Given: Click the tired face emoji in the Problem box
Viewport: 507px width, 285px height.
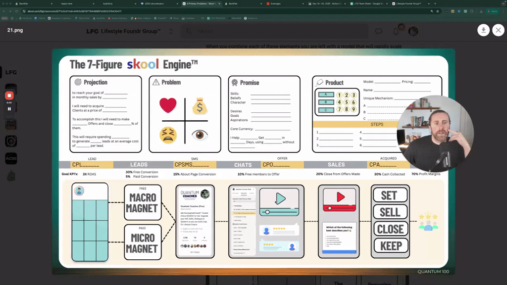Looking at the screenshot, I should 168,135.
